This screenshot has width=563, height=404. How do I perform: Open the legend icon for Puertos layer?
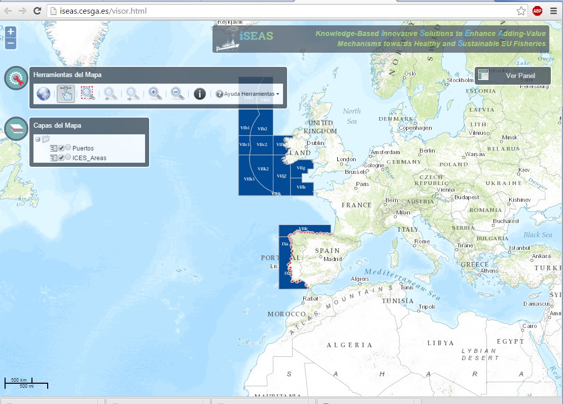pos(54,148)
